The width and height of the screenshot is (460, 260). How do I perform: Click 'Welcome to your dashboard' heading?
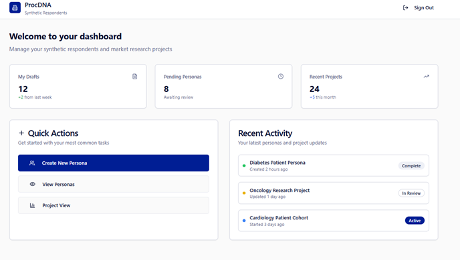(66, 37)
